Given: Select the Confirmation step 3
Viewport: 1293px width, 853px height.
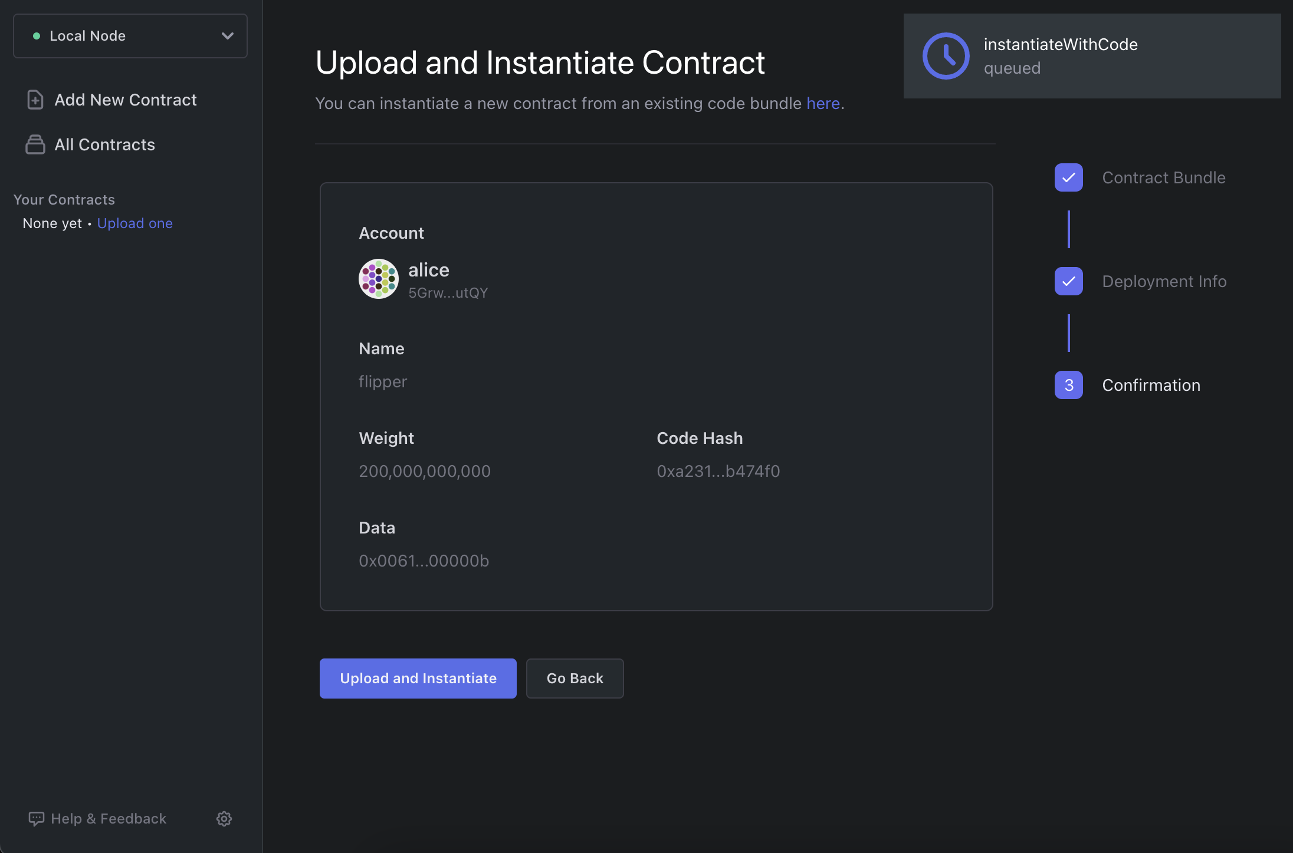Looking at the screenshot, I should (x=1068, y=384).
